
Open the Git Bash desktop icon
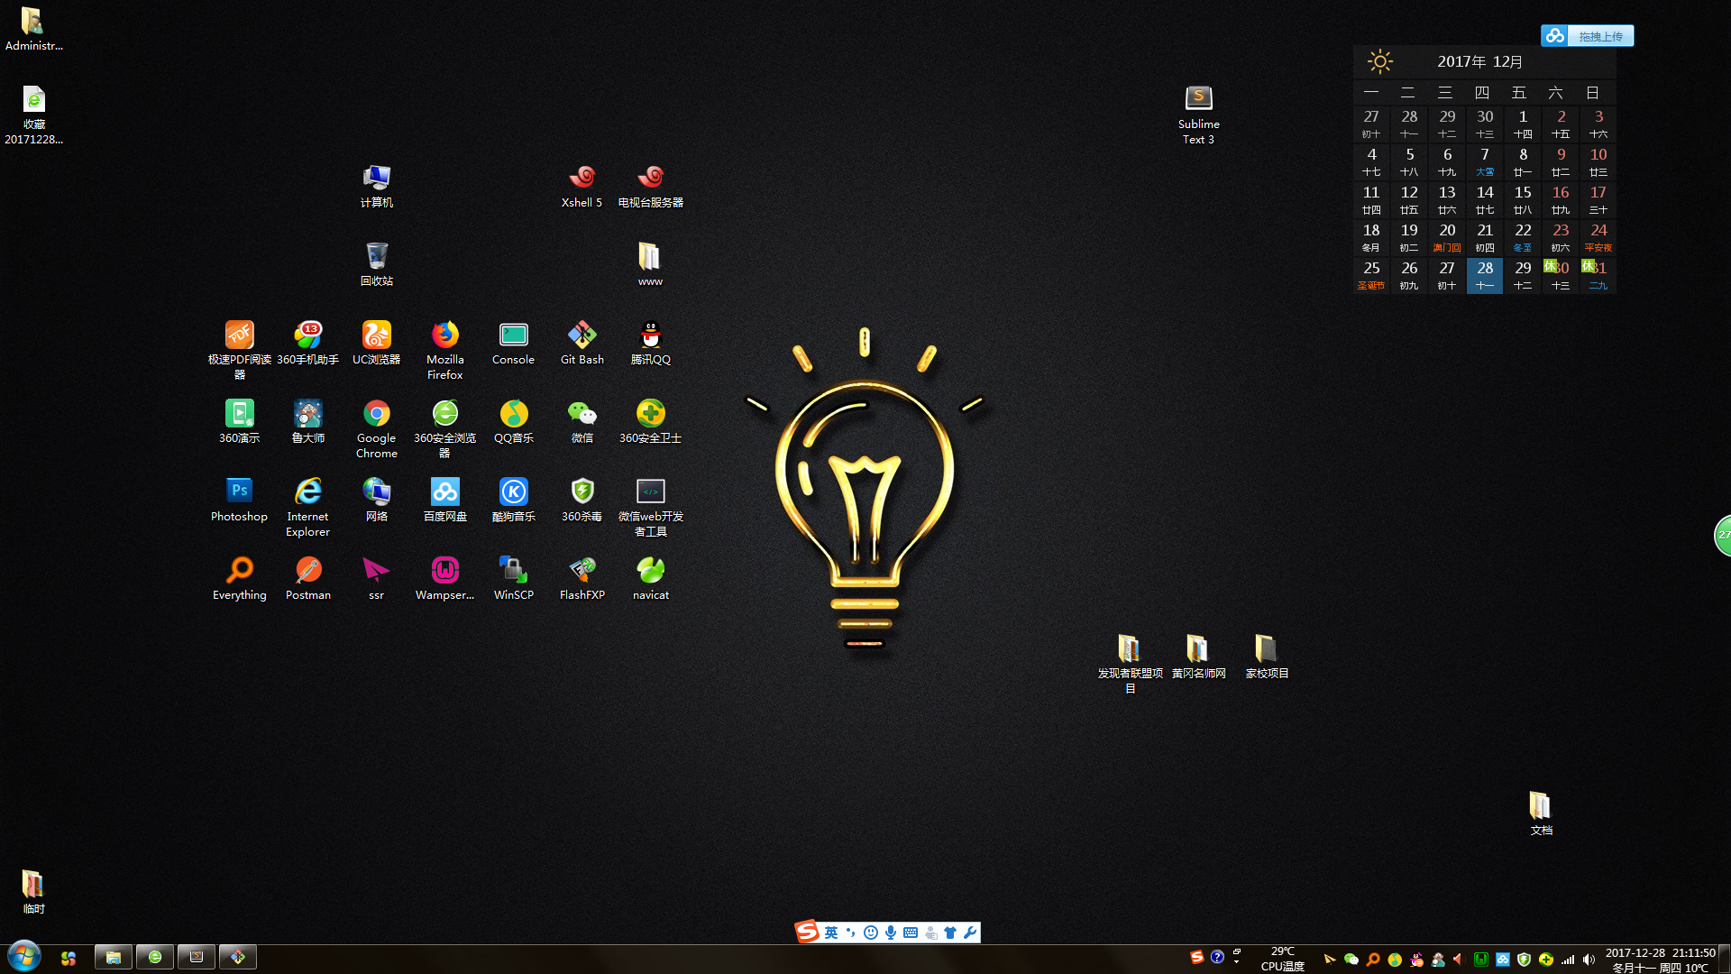pos(582,343)
